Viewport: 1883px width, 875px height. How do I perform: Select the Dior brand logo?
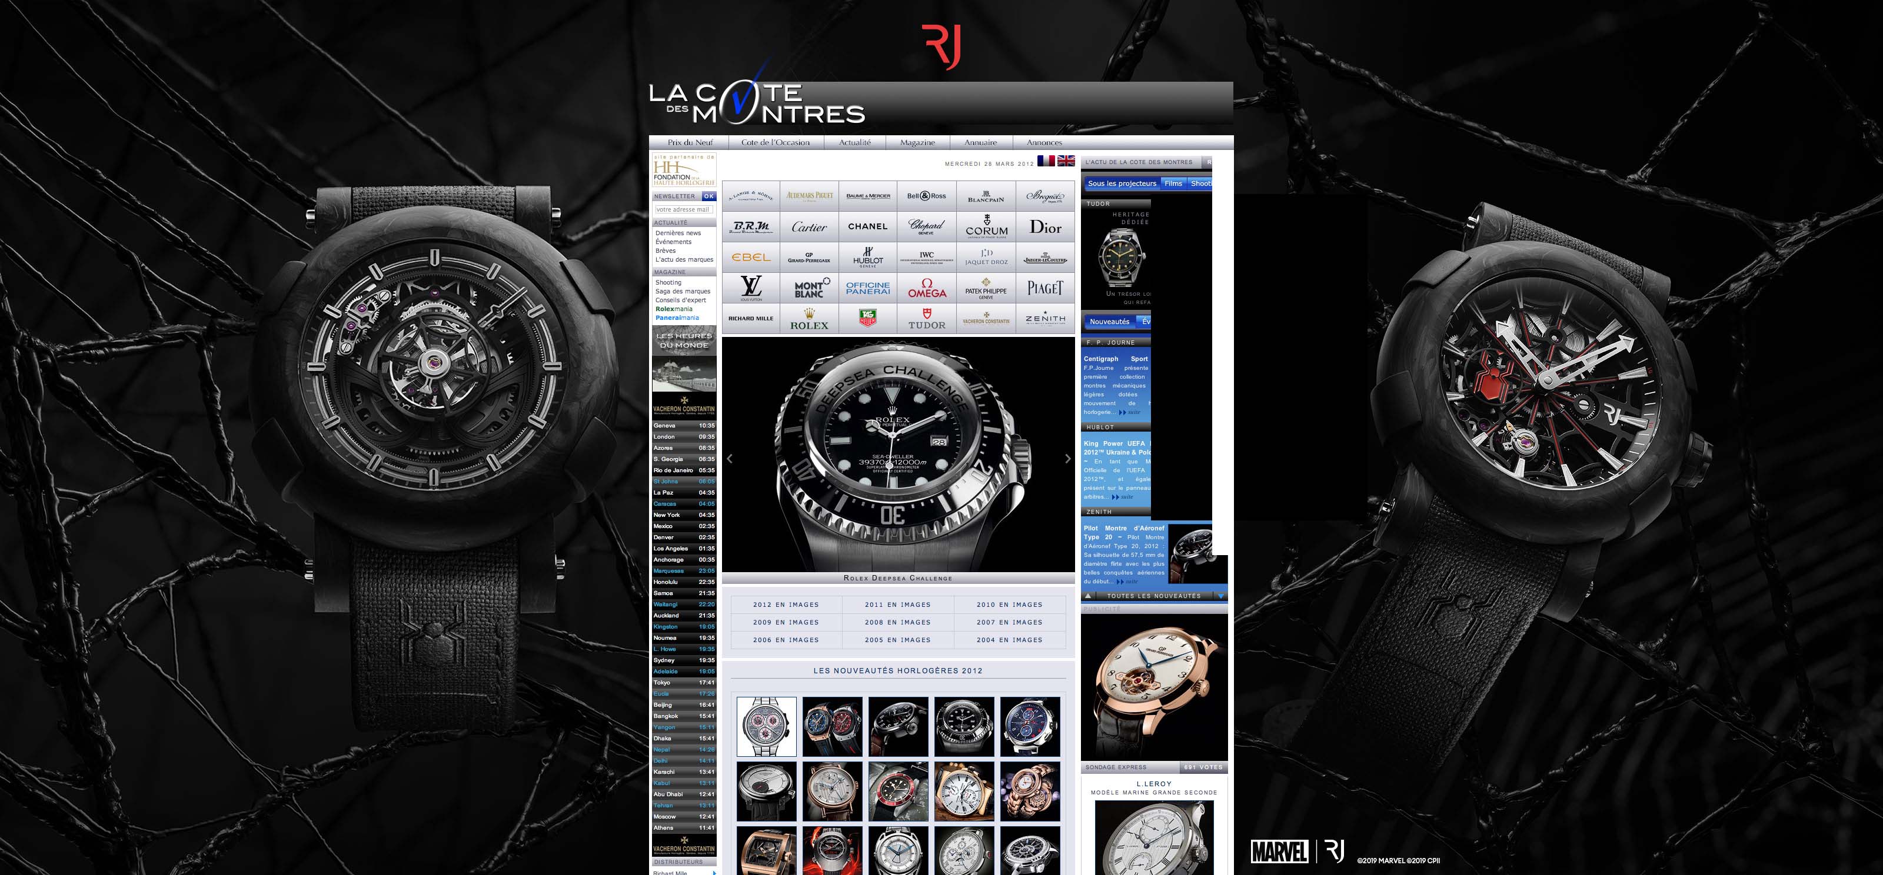[1045, 226]
